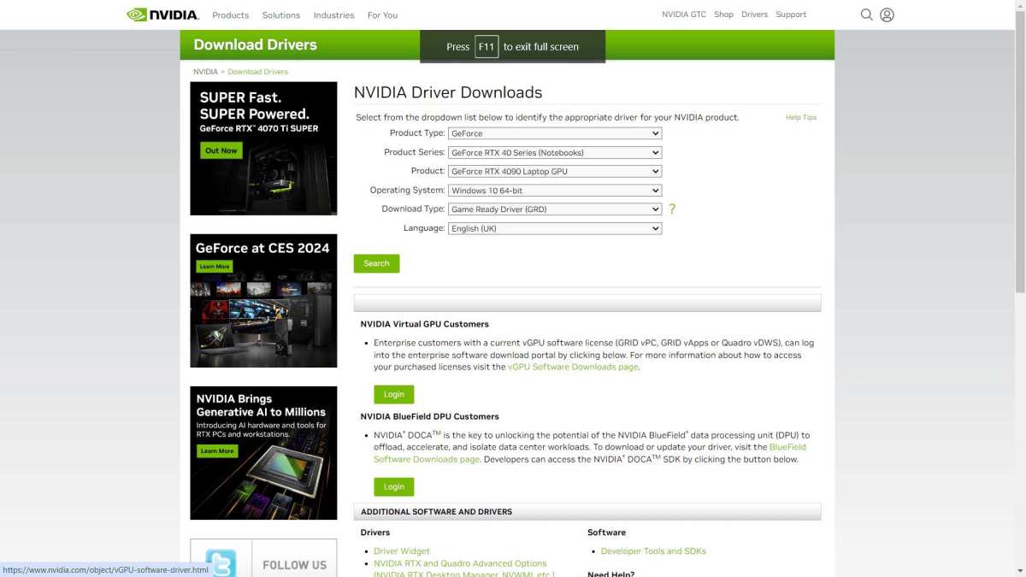Click the Out Now button on RTX 4070 ad

[221, 150]
